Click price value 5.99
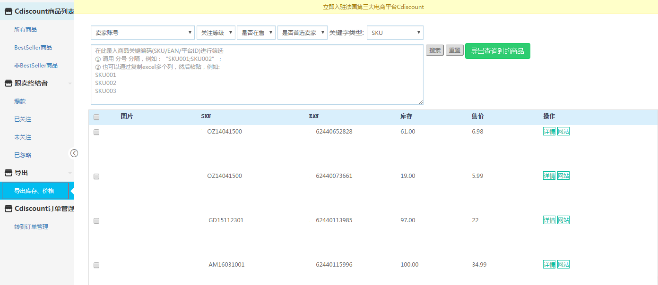 point(477,176)
